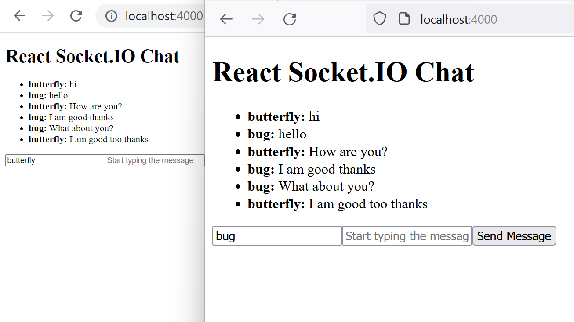Image resolution: width=574 pixels, height=322 pixels.
Task: Select the bug username field in Firefox
Action: [277, 236]
